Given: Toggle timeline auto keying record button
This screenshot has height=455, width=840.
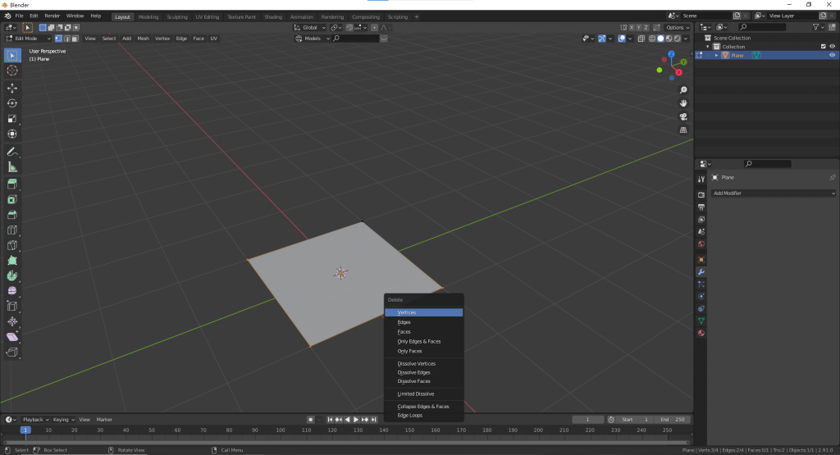Looking at the screenshot, I should [310, 420].
